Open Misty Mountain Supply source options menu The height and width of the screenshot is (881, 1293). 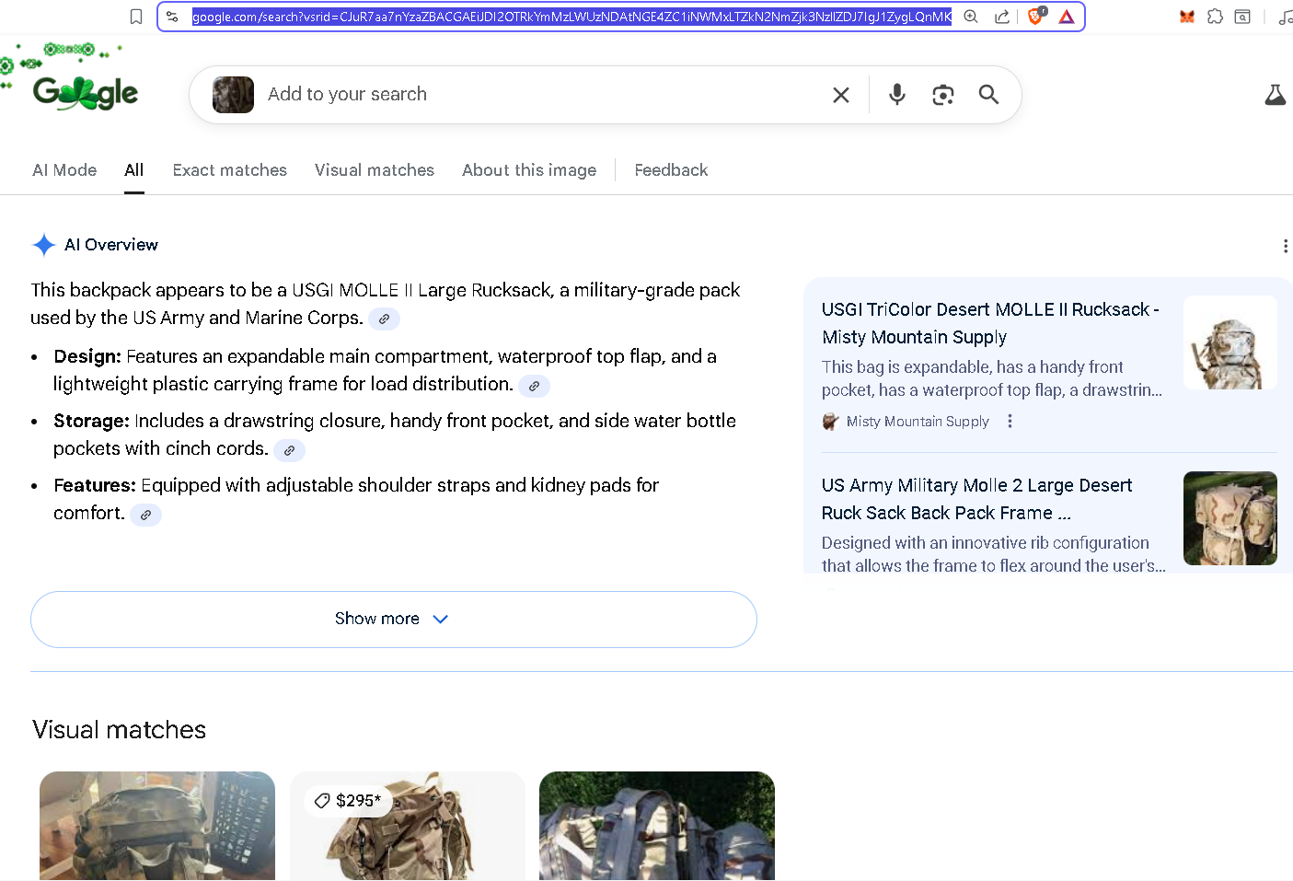1010,421
